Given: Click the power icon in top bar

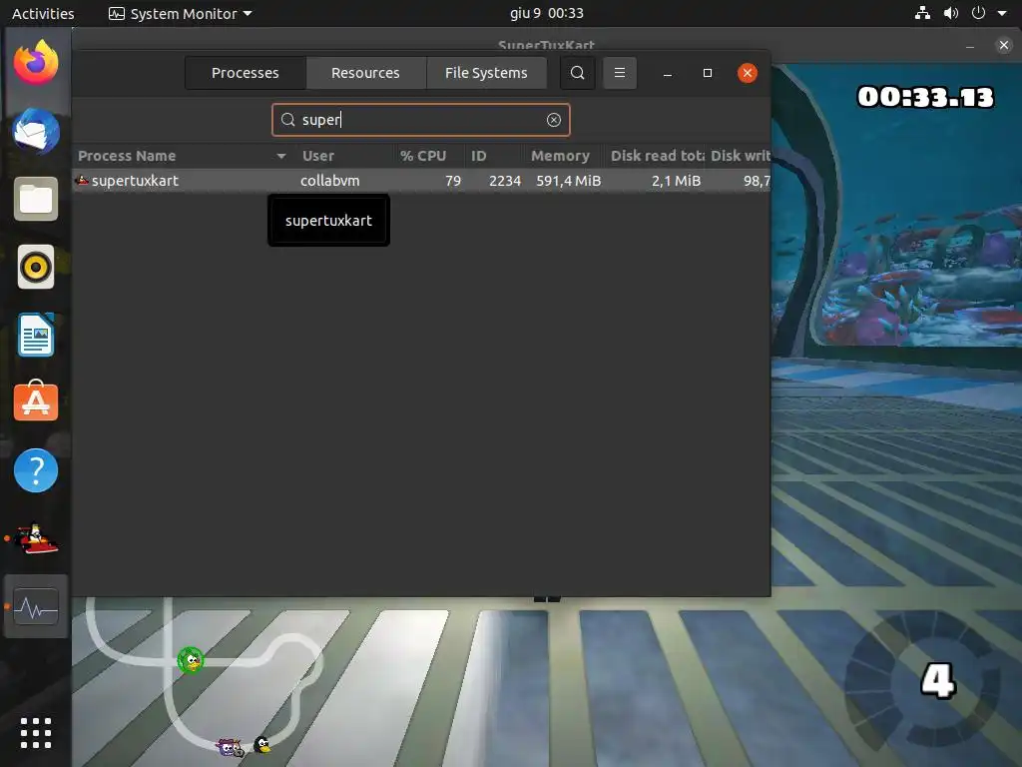Looking at the screenshot, I should pos(978,13).
